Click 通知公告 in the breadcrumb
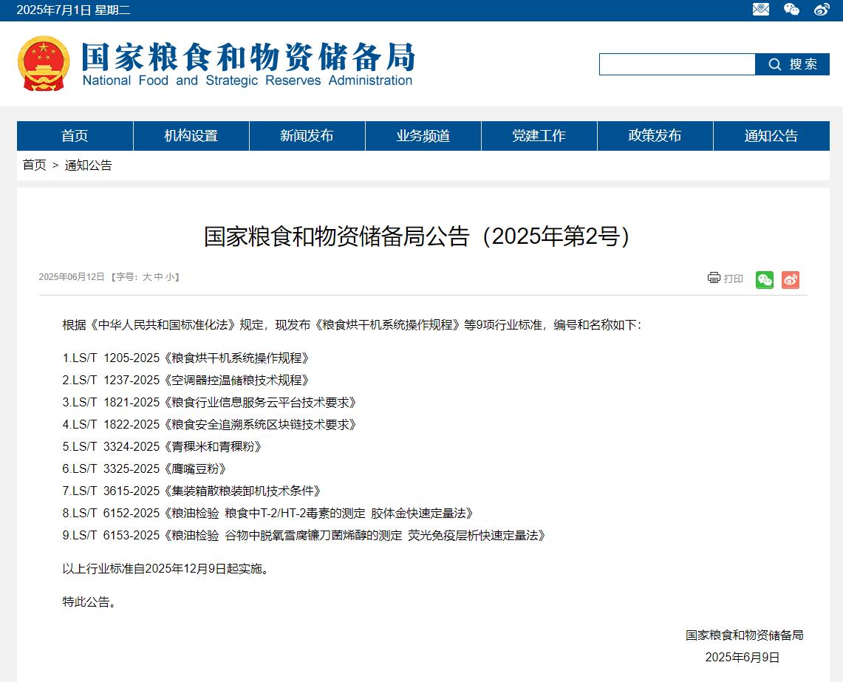Viewport: 843px width, 682px height. [x=89, y=166]
